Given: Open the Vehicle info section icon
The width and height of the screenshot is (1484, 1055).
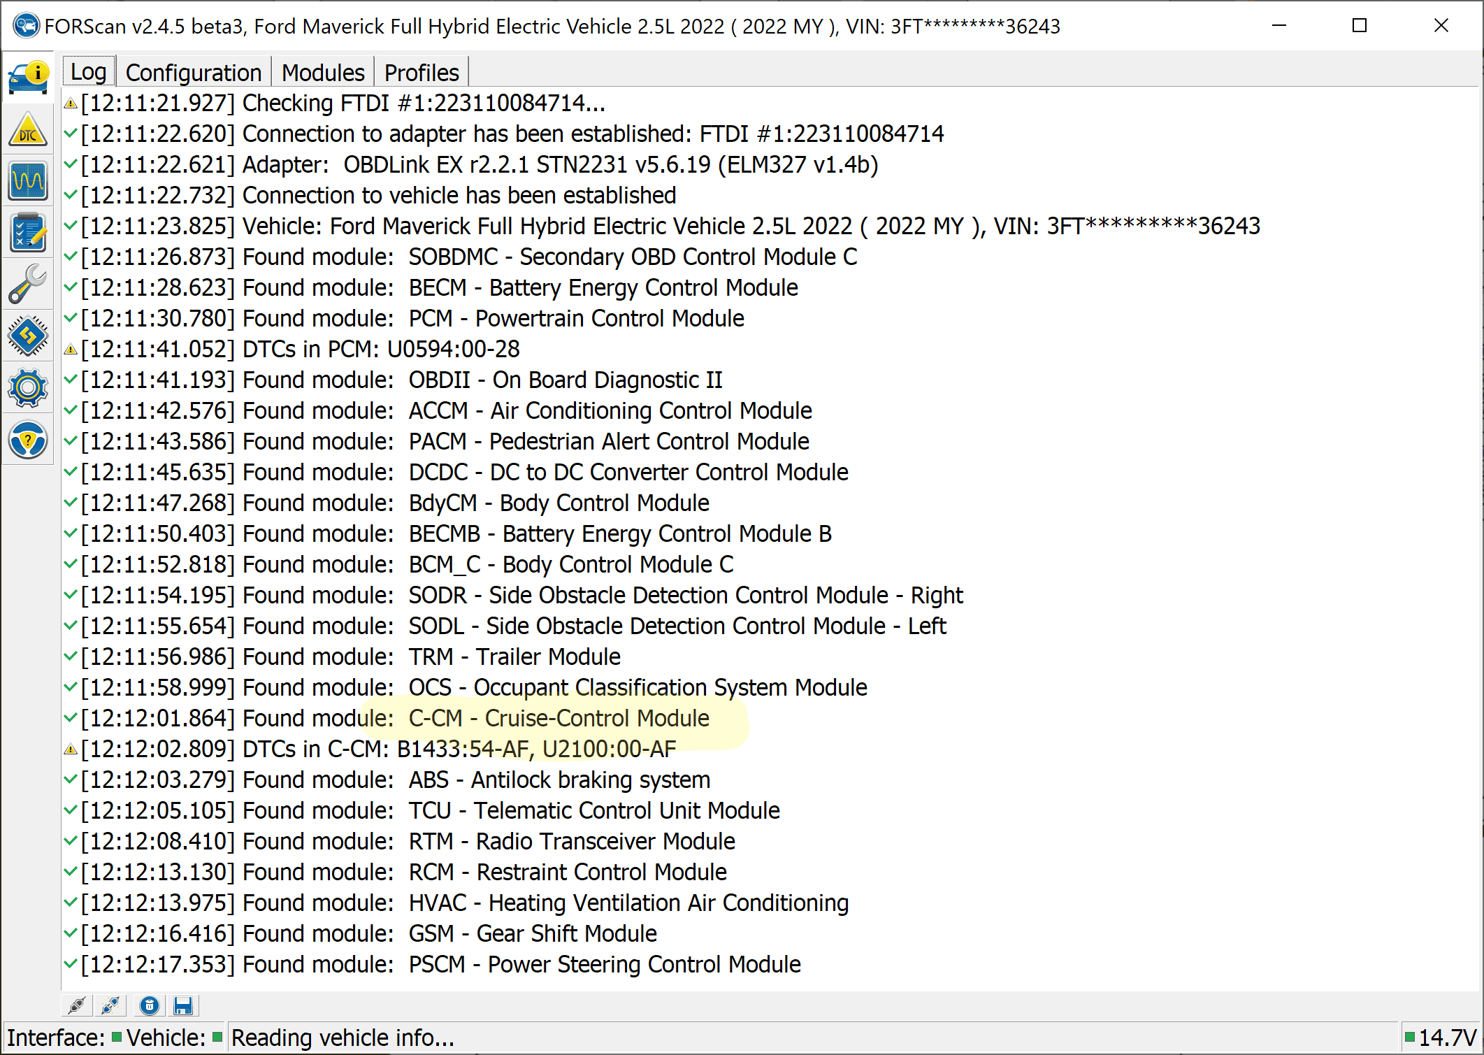Looking at the screenshot, I should click(29, 78).
